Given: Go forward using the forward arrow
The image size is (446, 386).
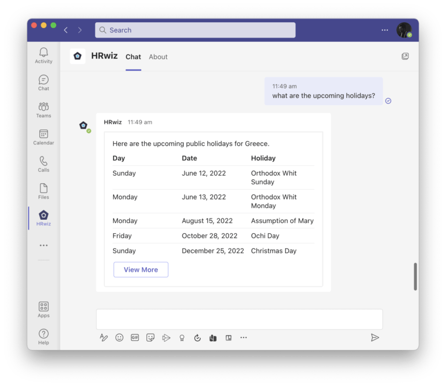Looking at the screenshot, I should click(x=80, y=30).
